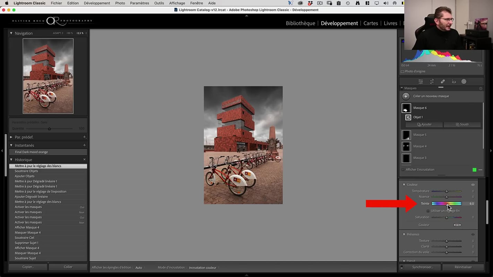Collapse the Couleur section
Screen dimensions: 493x277
click(x=404, y=185)
